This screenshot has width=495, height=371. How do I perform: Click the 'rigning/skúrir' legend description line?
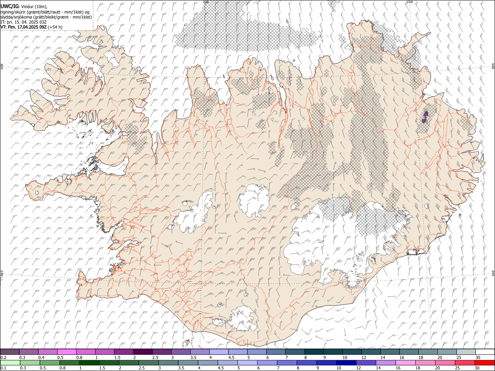point(45,12)
